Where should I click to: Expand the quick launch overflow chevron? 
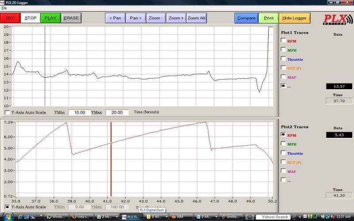pyautogui.click(x=41, y=216)
